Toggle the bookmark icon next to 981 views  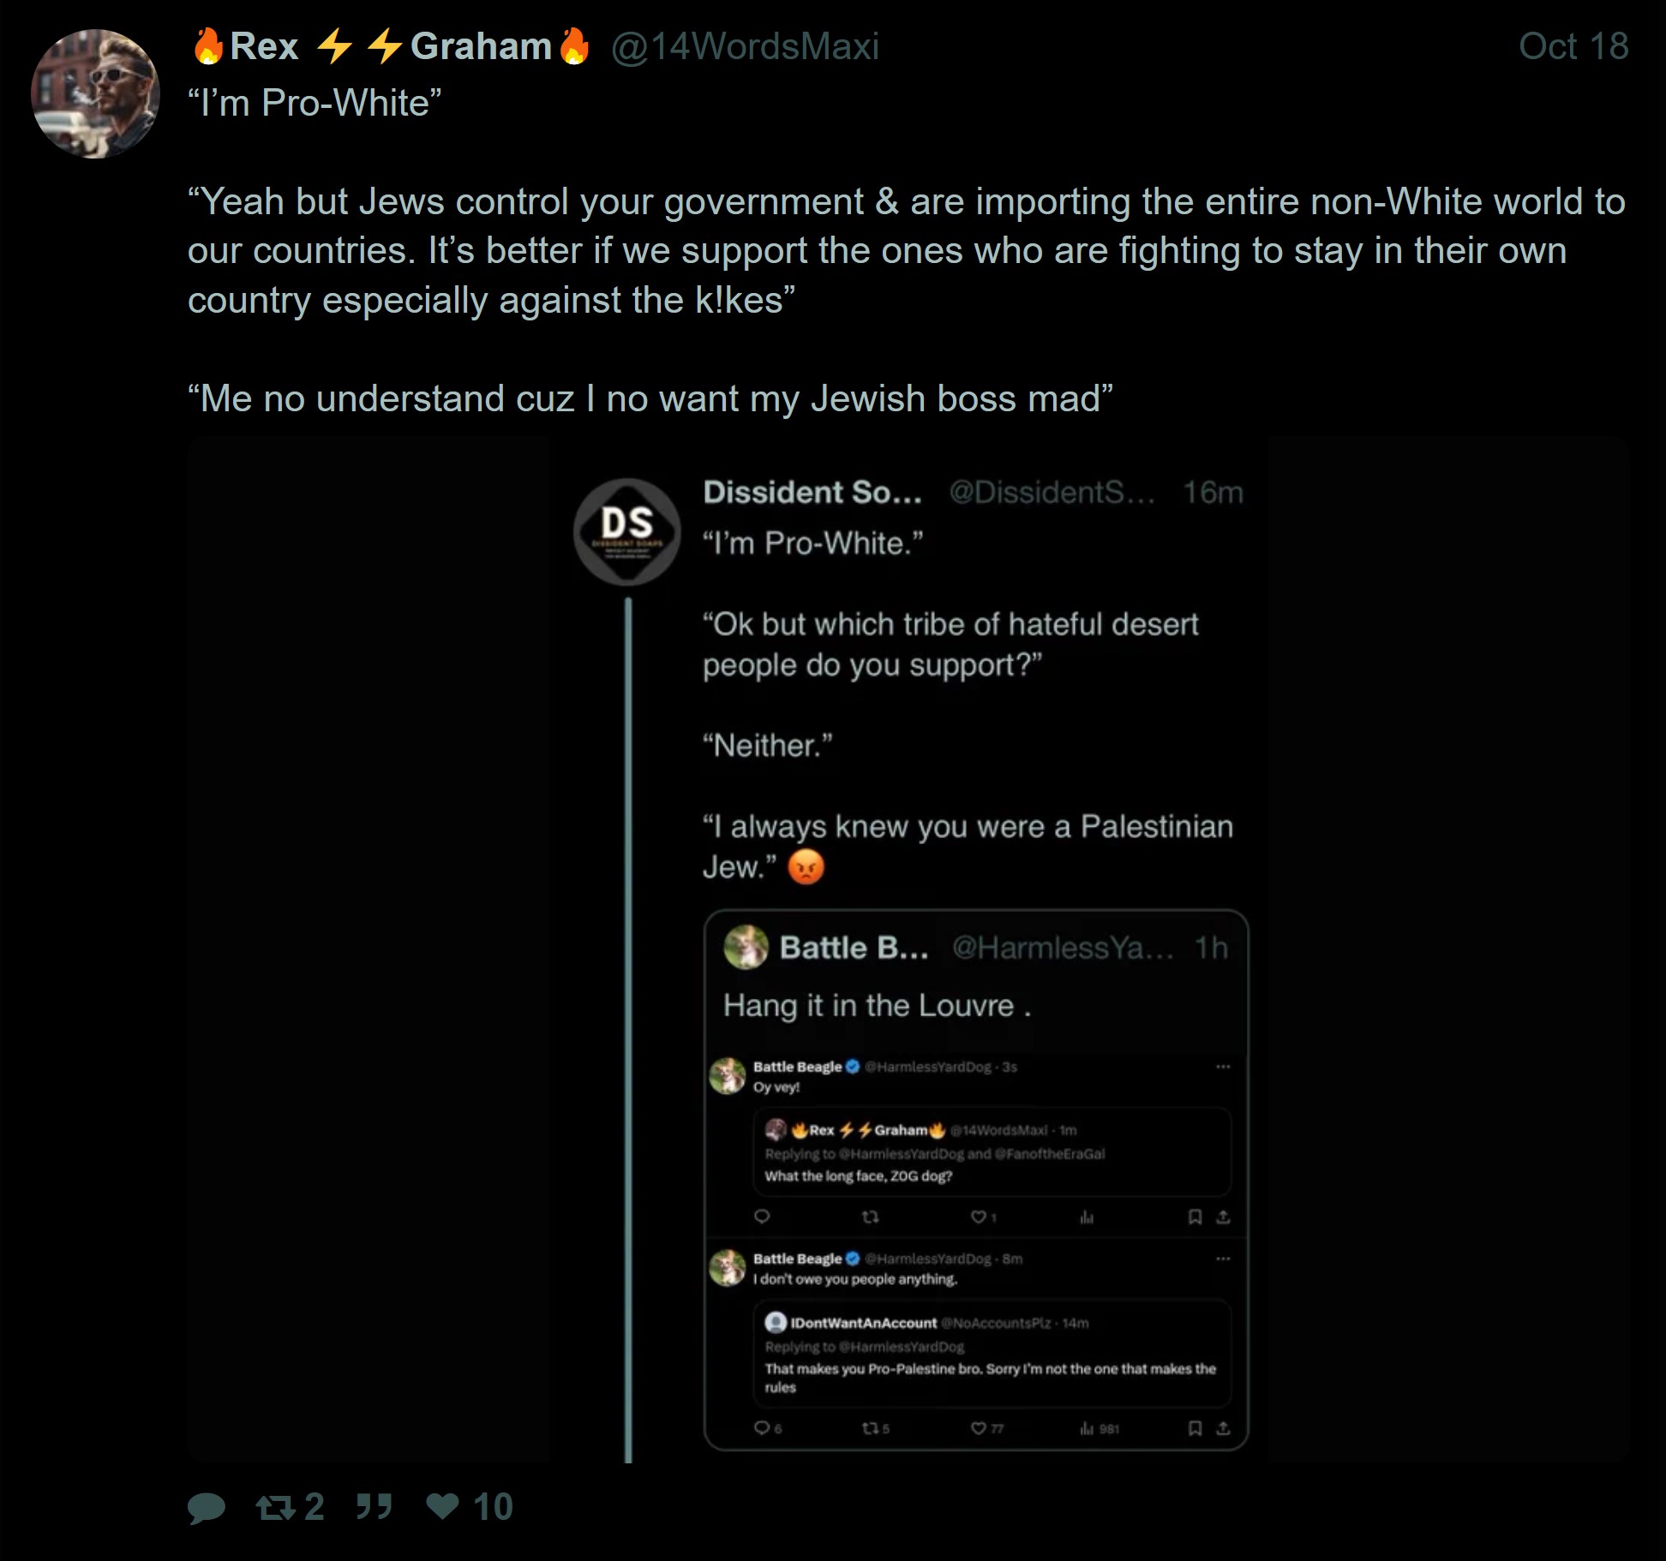tap(1195, 1428)
